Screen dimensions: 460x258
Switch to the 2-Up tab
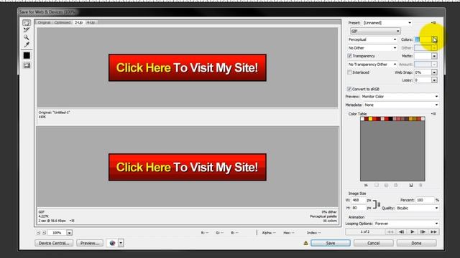(x=78, y=22)
